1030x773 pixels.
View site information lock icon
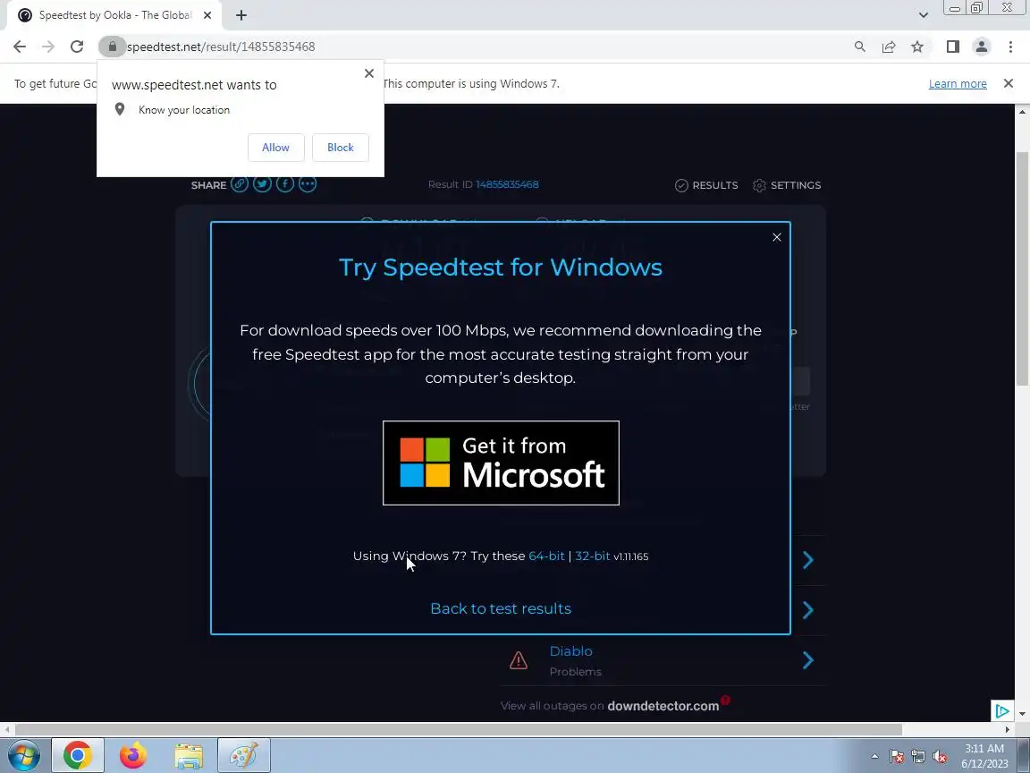point(113,47)
